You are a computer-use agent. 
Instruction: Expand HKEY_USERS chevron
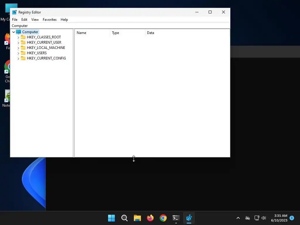[18, 53]
